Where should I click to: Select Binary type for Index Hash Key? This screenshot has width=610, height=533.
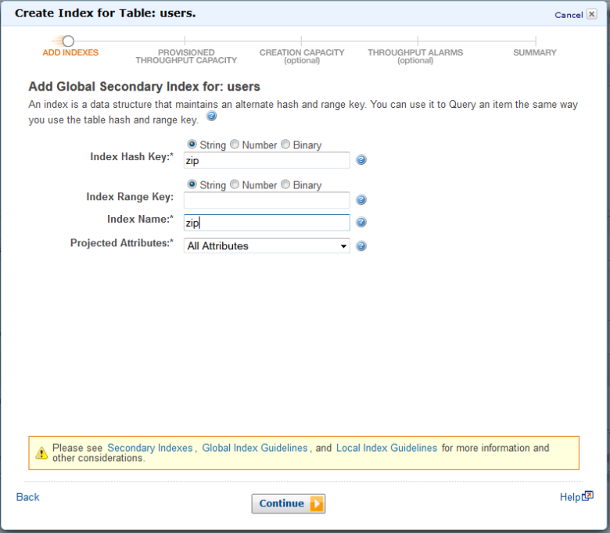(285, 145)
